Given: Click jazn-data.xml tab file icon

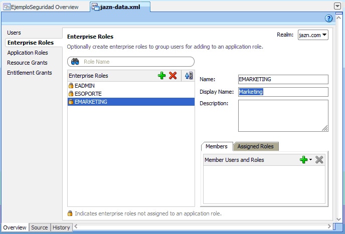Looking at the screenshot, I should click(95, 7).
